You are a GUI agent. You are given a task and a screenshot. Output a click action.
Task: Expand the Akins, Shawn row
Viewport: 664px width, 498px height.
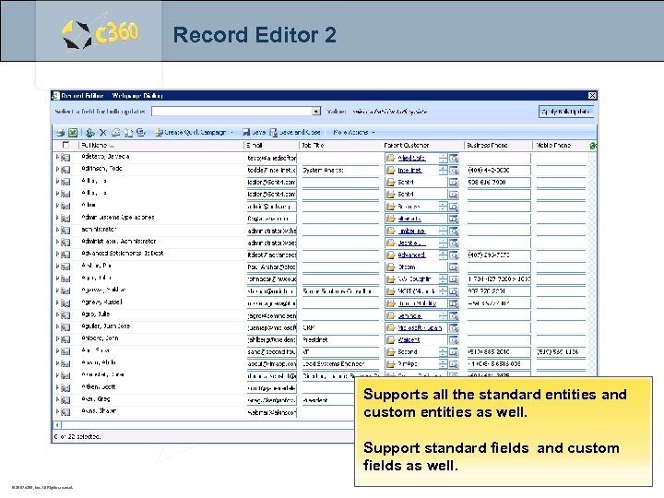(x=57, y=411)
